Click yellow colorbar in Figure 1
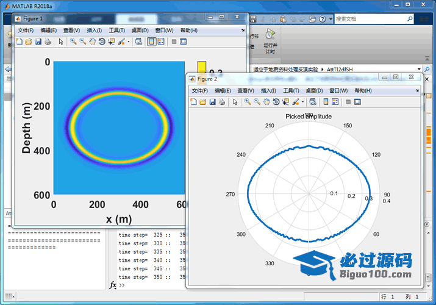This screenshot has height=305, width=436. click(x=202, y=68)
